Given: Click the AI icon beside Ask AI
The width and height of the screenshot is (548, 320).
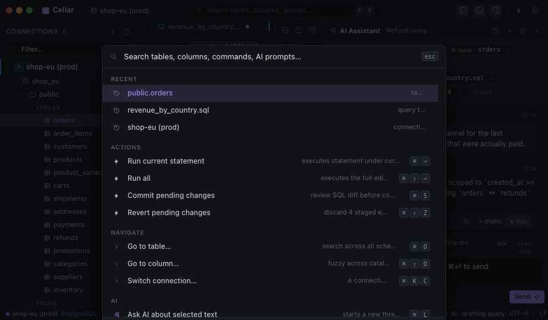Looking at the screenshot, I should pos(116,315).
